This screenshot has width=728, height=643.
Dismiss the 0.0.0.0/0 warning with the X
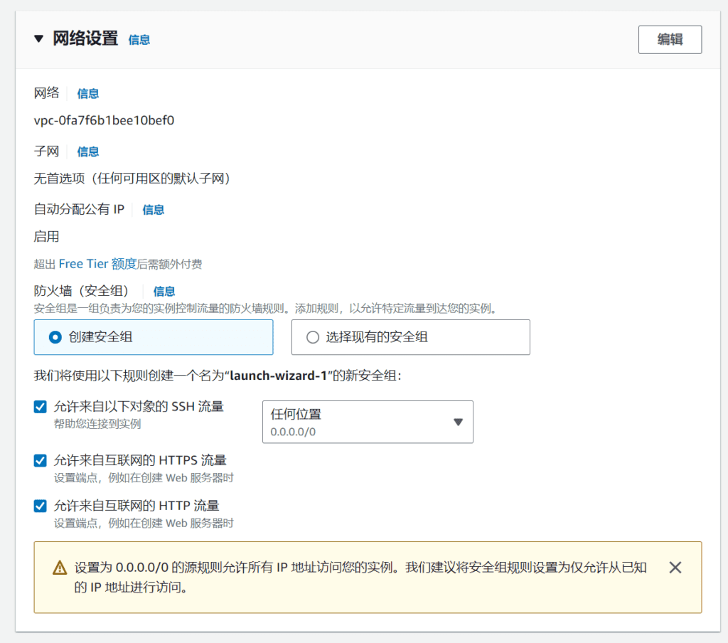click(x=675, y=567)
